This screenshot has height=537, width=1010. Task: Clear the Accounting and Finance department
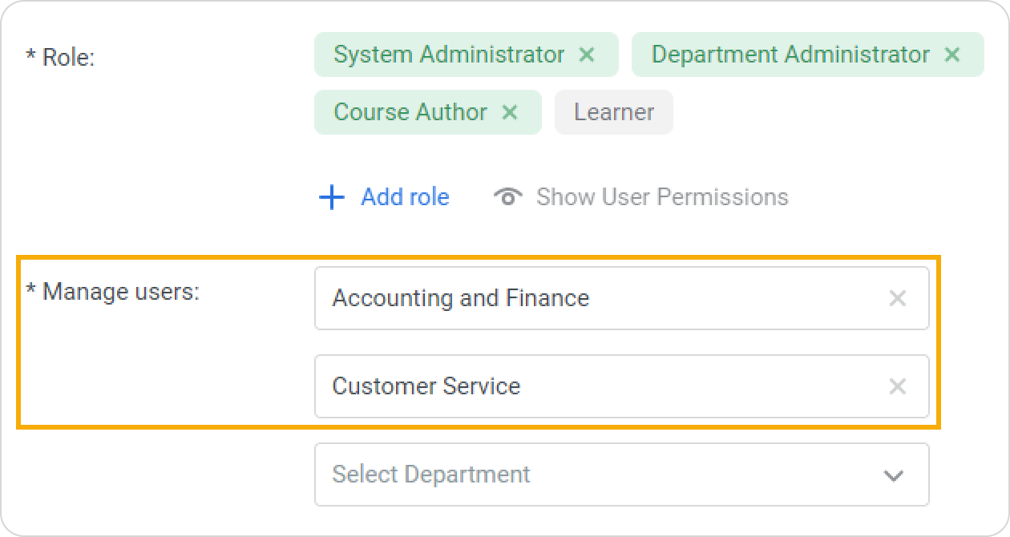(897, 298)
